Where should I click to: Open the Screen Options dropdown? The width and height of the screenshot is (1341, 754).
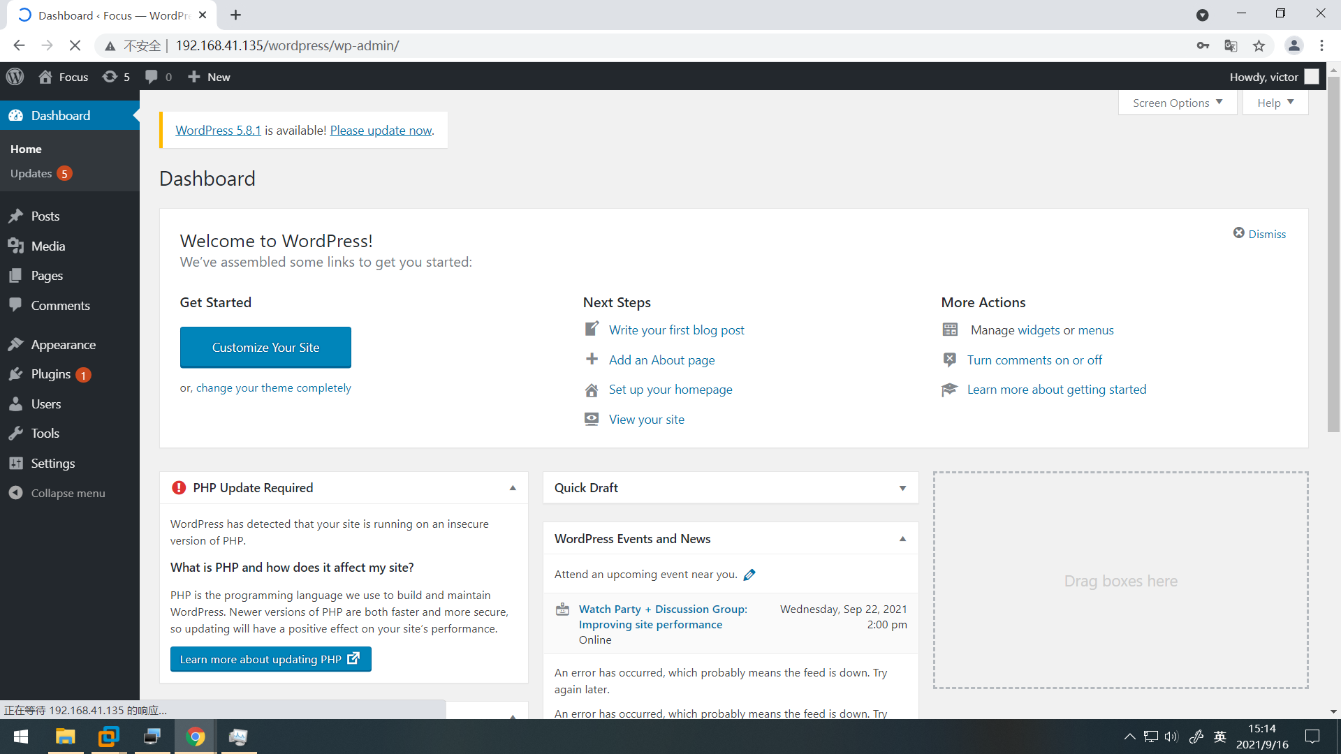point(1178,103)
